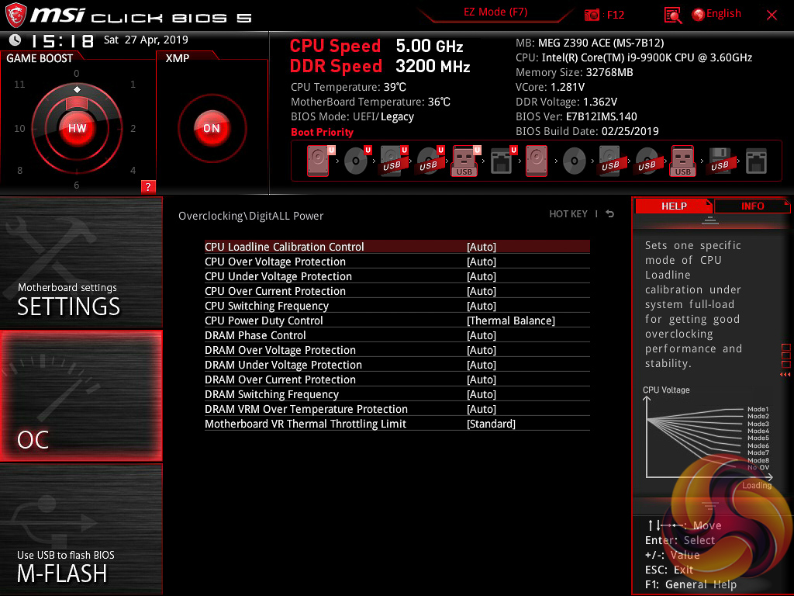Open DRAM Over Current Protection [Auto] value
The image size is (794, 596).
click(x=481, y=379)
